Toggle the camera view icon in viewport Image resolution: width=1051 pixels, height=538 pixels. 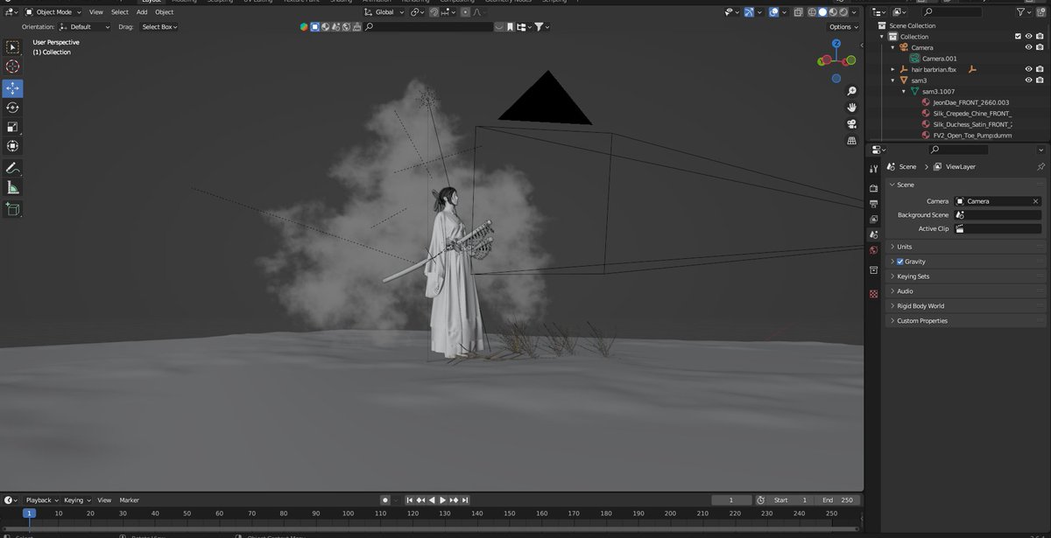[851, 123]
